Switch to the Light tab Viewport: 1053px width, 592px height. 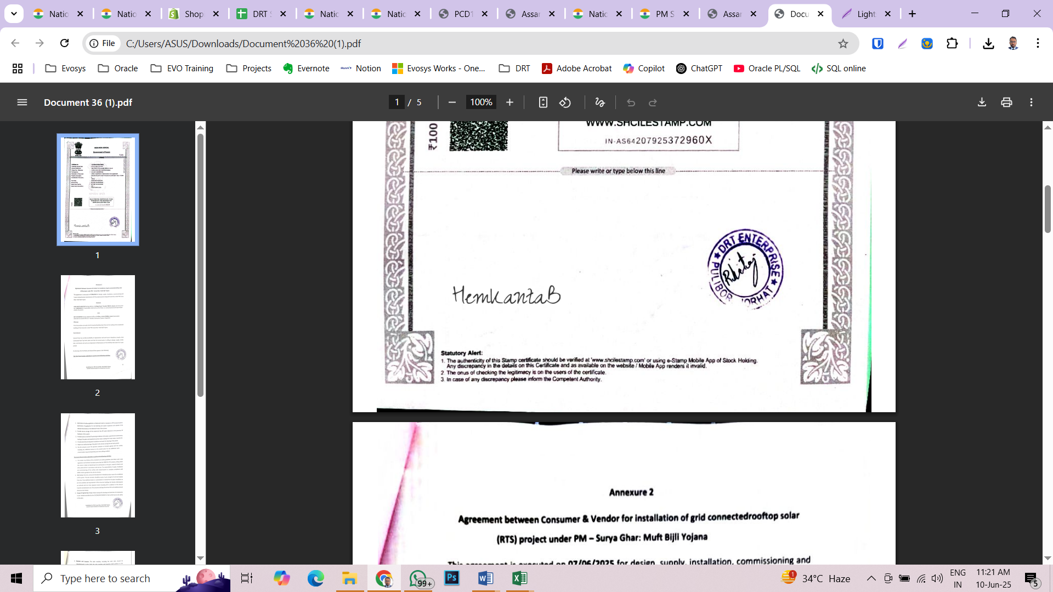point(867,14)
